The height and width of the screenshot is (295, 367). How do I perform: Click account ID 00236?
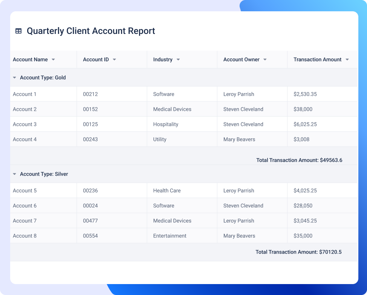pos(90,191)
